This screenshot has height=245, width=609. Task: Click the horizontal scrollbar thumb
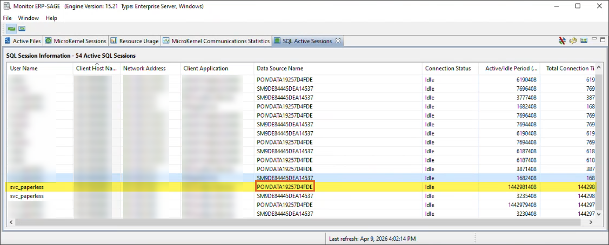point(298,222)
